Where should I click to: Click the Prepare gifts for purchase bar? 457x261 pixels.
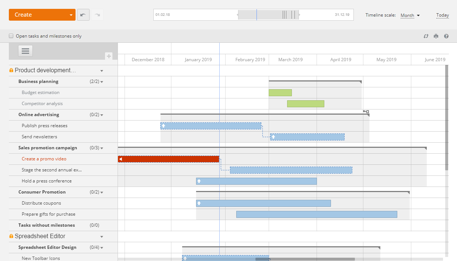[x=317, y=214]
